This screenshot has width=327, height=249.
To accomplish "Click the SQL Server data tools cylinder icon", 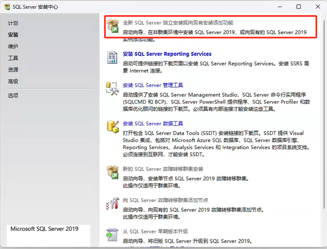I will (113, 127).
